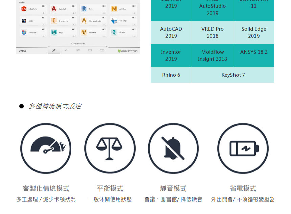291x214 pixels.
Task: Toggle the Revit switch
Action: (x=104, y=6)
